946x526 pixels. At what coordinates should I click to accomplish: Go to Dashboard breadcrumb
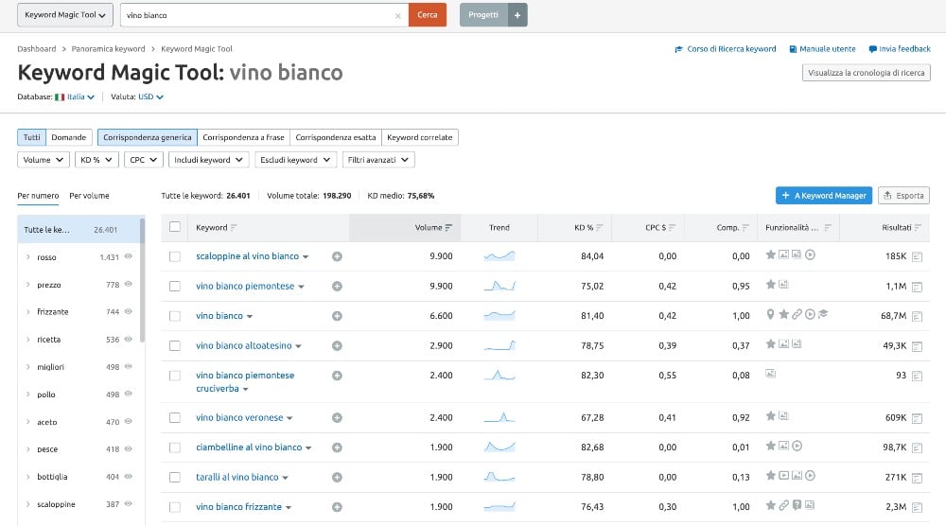[36, 49]
